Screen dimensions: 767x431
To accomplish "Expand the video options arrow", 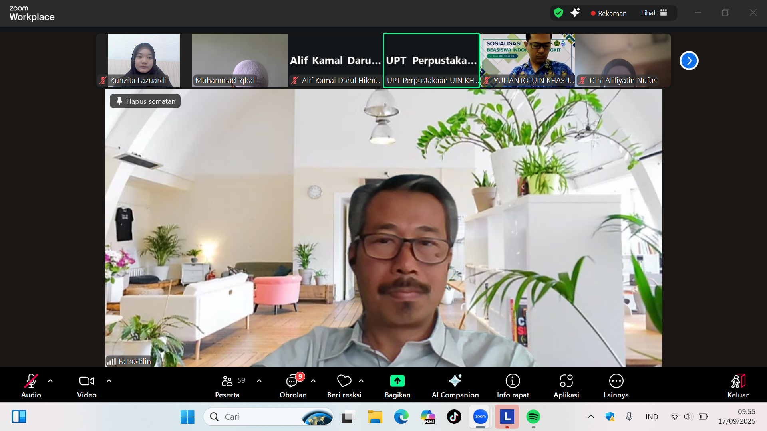I will click(x=109, y=381).
